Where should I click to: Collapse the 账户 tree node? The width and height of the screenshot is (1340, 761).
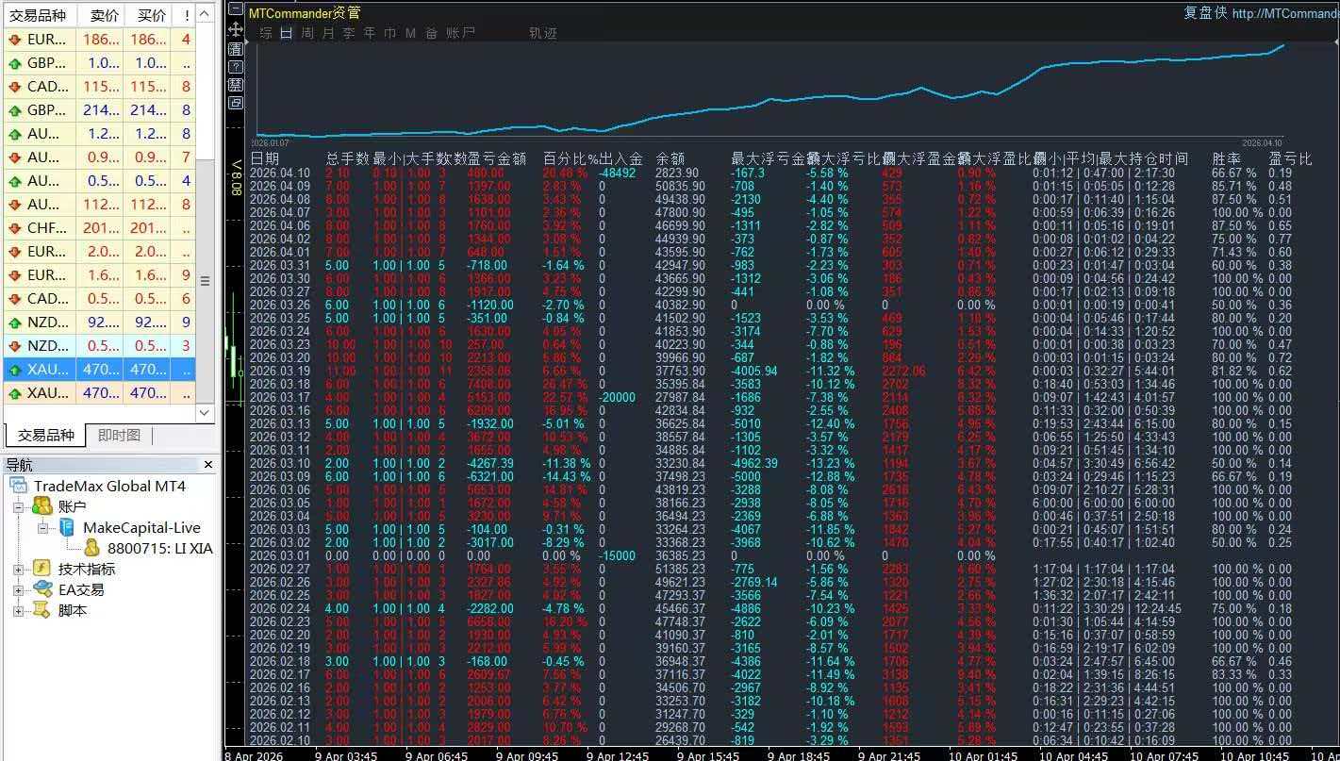[x=18, y=507]
